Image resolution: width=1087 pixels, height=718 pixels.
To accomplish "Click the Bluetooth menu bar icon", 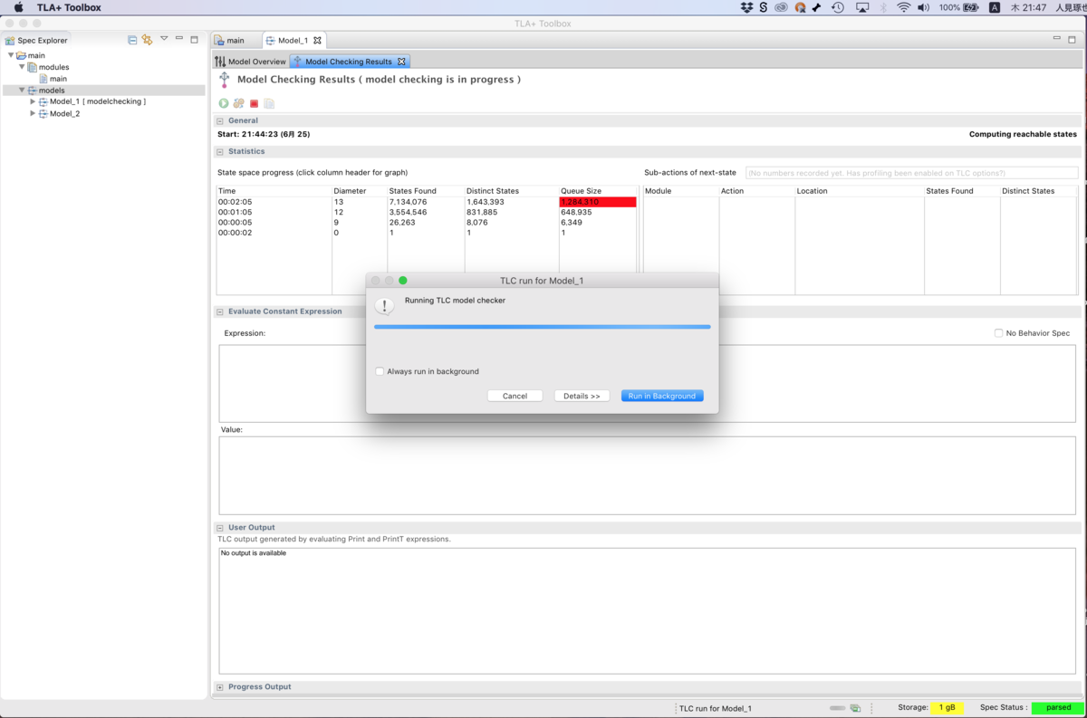I will pos(883,7).
